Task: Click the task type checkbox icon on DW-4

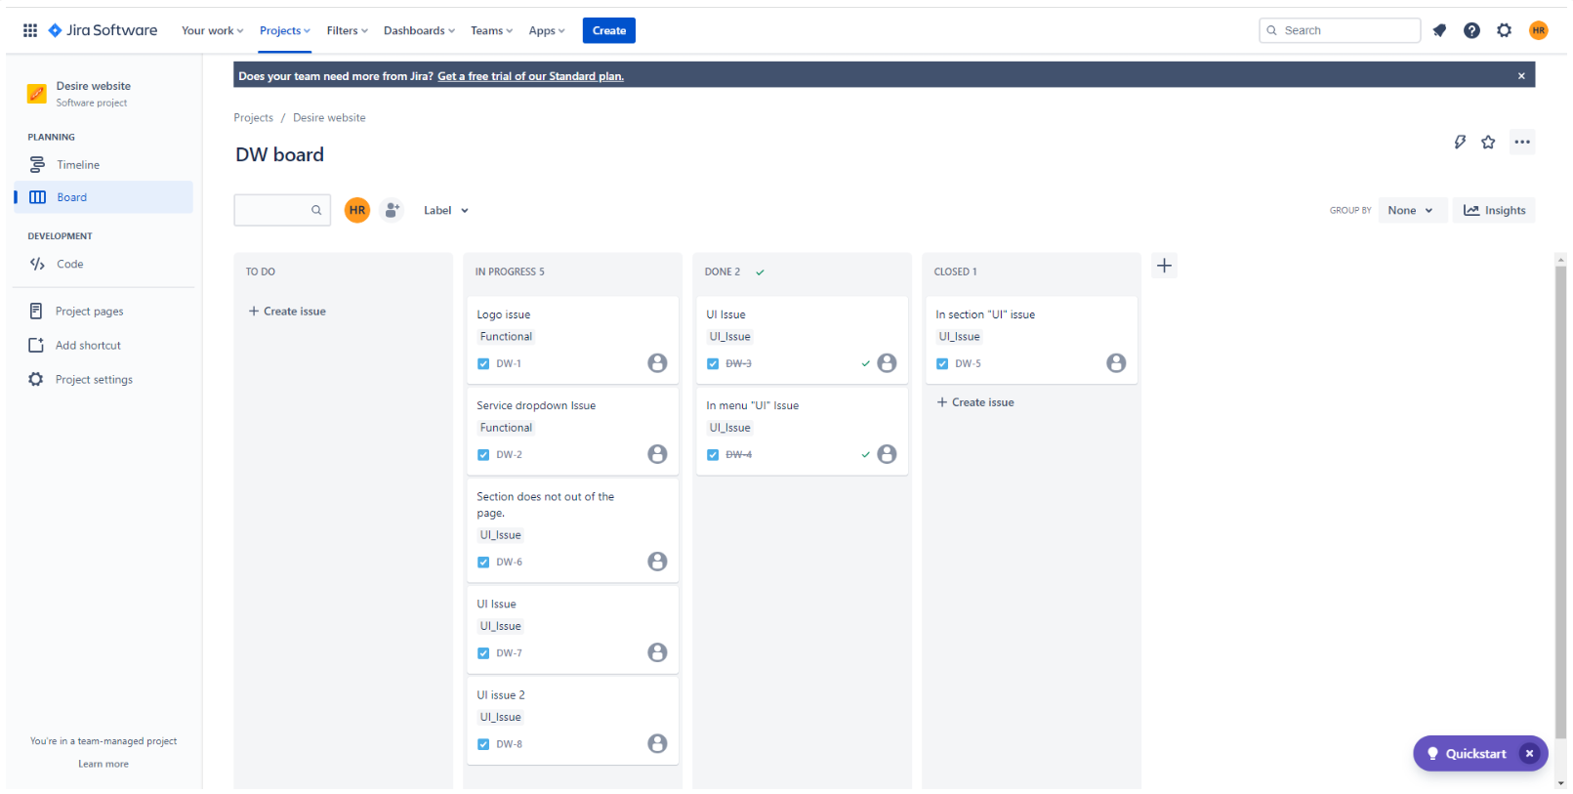Action: point(713,454)
